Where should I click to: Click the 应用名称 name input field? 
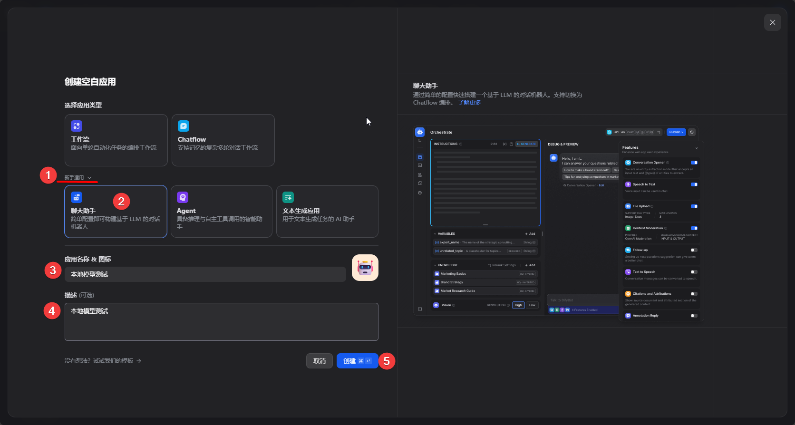pyautogui.click(x=205, y=274)
